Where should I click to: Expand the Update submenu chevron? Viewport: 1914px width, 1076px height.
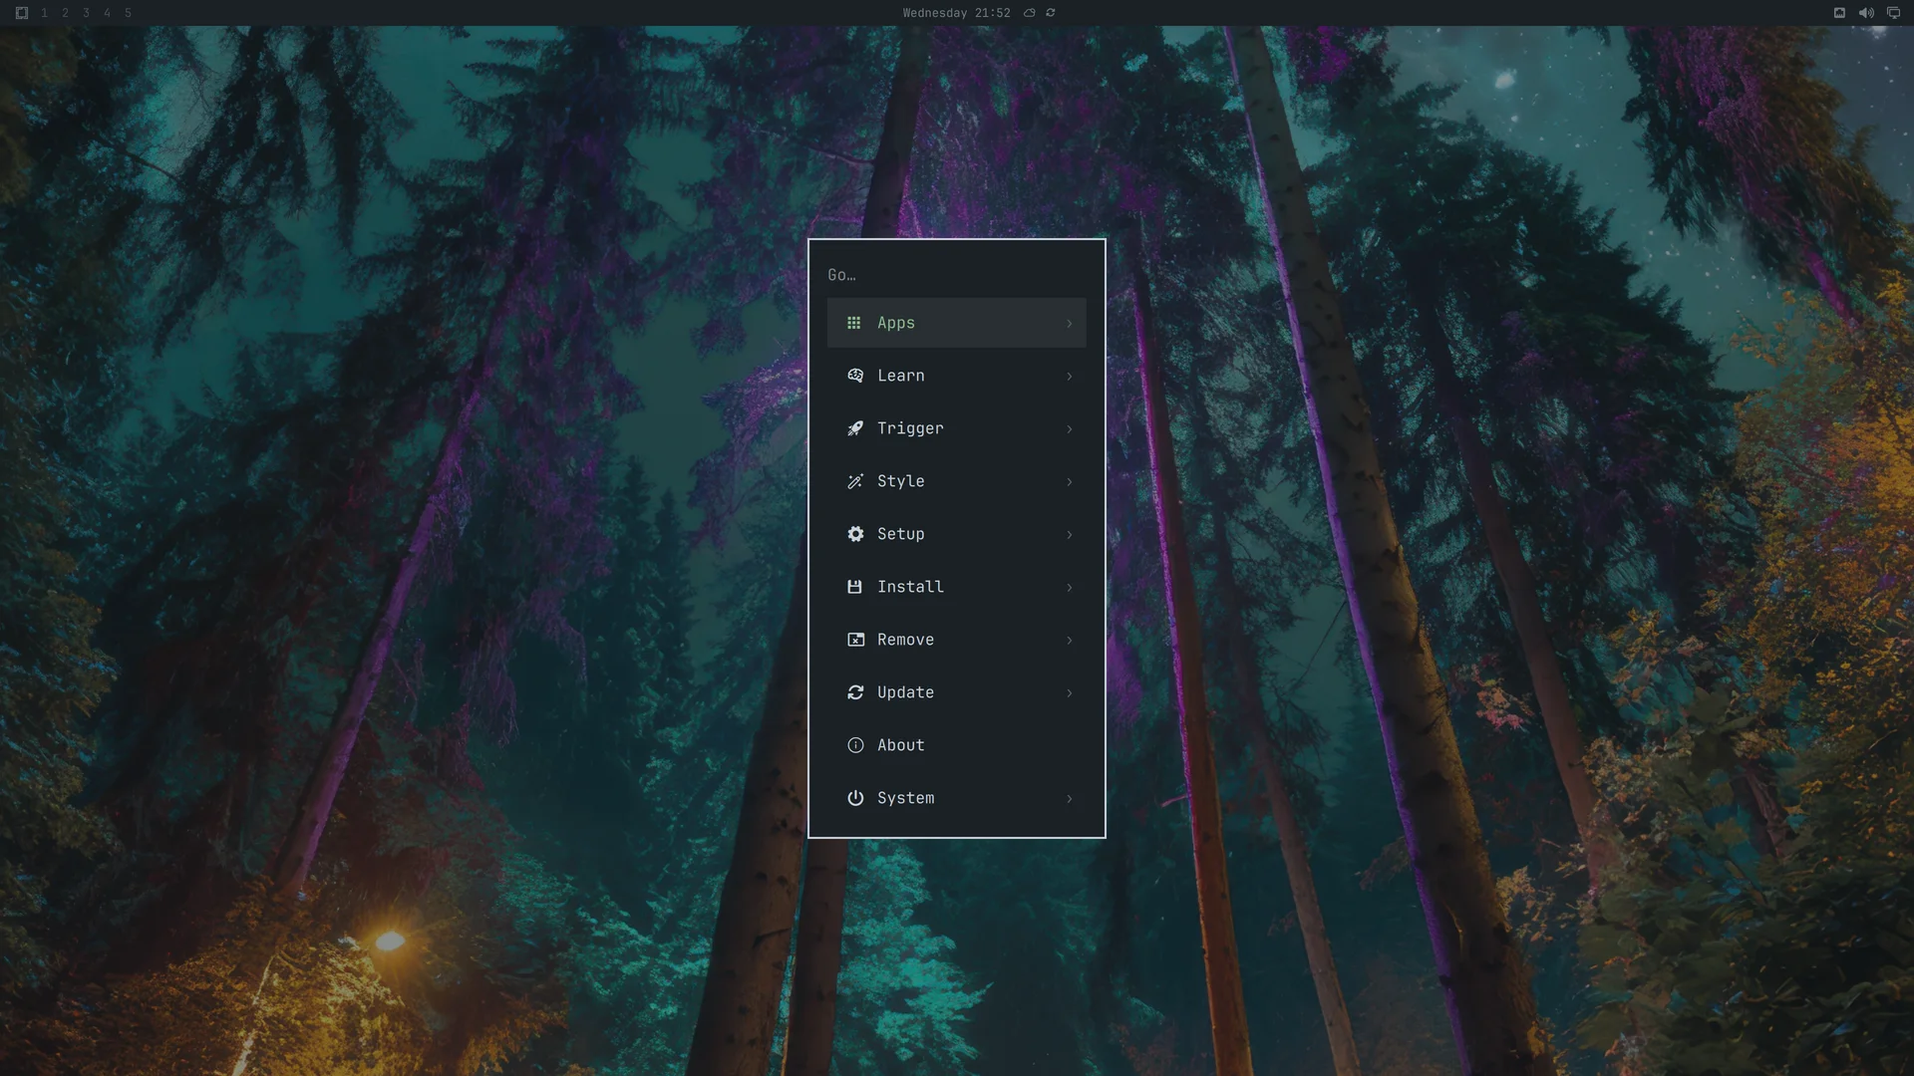1070,692
